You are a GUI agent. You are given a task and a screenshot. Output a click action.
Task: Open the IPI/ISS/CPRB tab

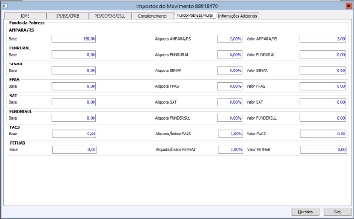67,16
